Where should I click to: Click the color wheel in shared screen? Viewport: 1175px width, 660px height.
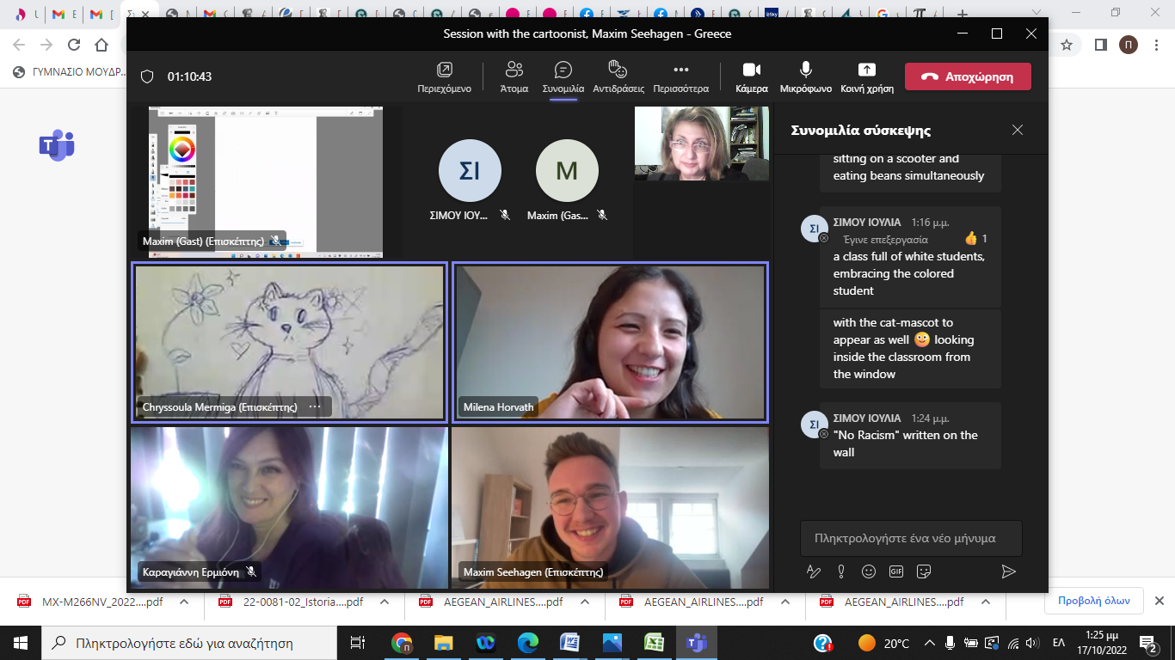coord(182,150)
